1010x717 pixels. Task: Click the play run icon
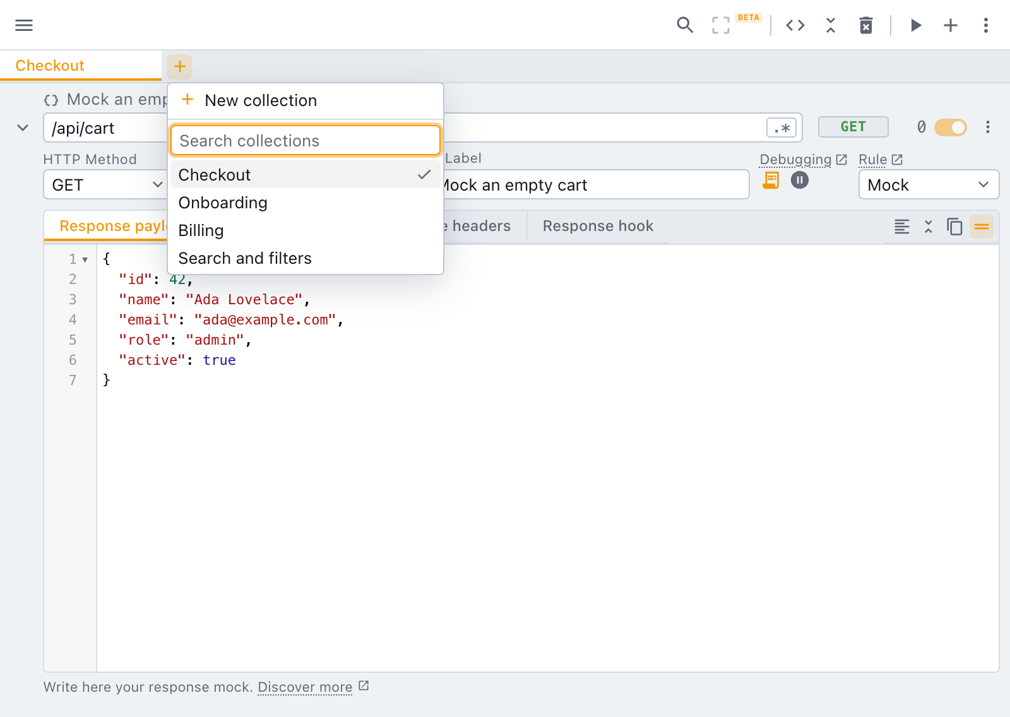(x=916, y=25)
